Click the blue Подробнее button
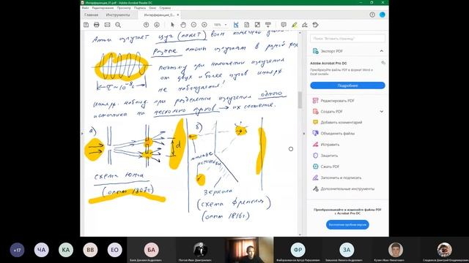 tap(347, 85)
